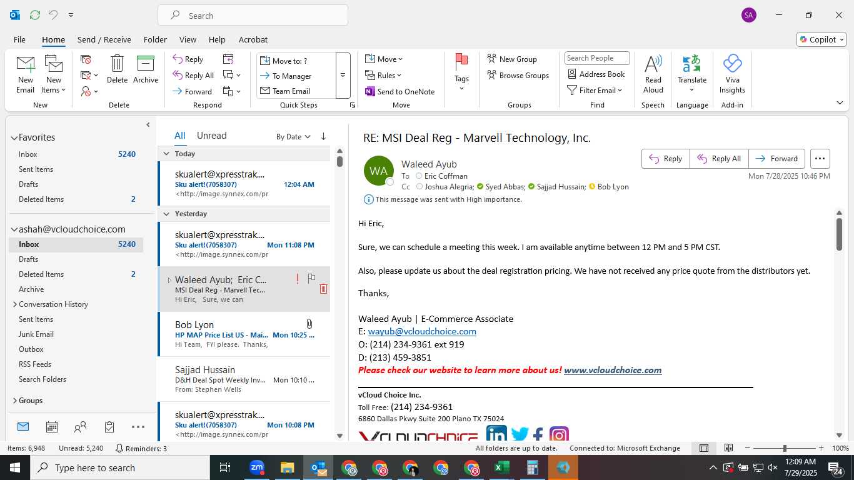Image resolution: width=854 pixels, height=480 pixels.
Task: Click Forward in the reading pane
Action: pos(777,159)
